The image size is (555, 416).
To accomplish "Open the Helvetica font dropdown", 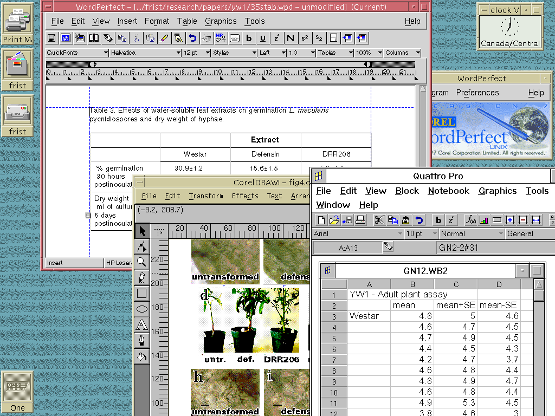I will pos(145,53).
